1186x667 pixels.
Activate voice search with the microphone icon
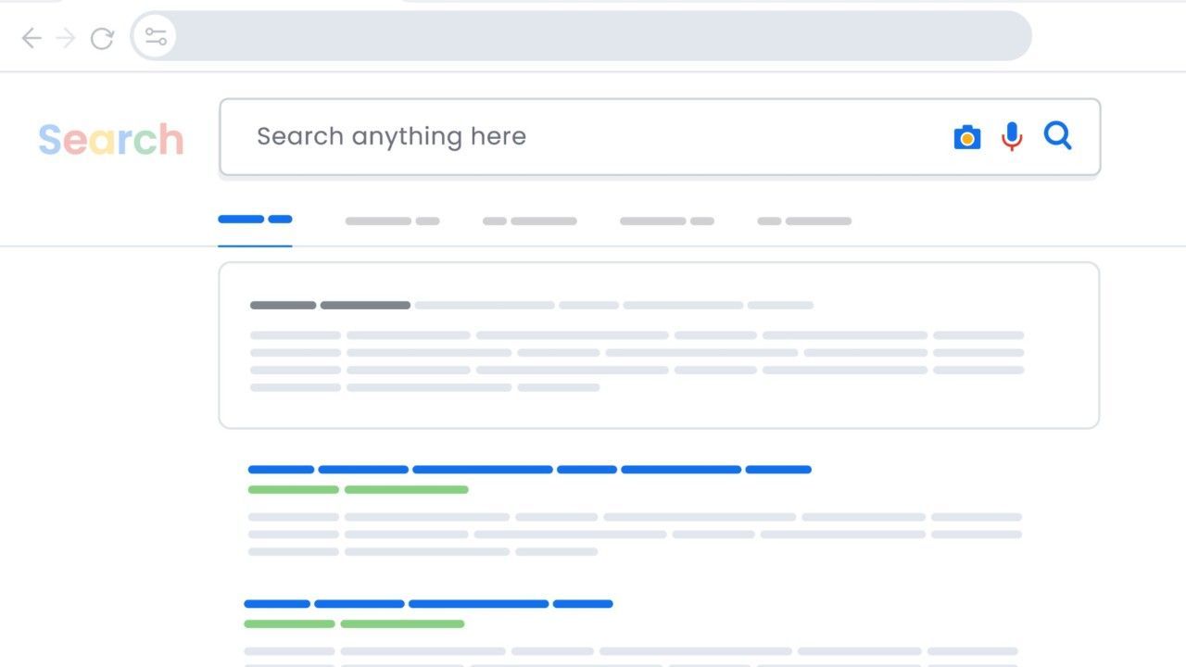click(1012, 137)
